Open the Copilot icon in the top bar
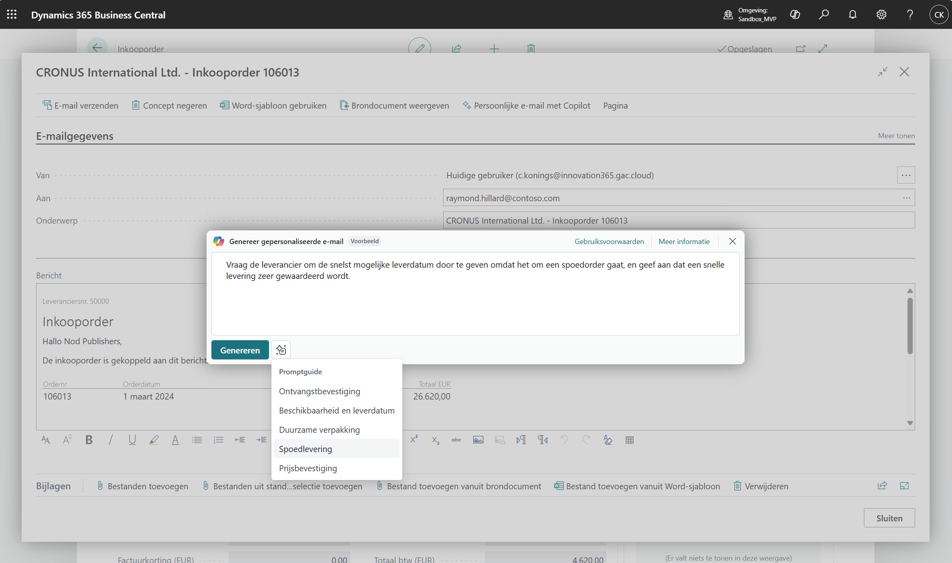The width and height of the screenshot is (952, 563). point(795,15)
